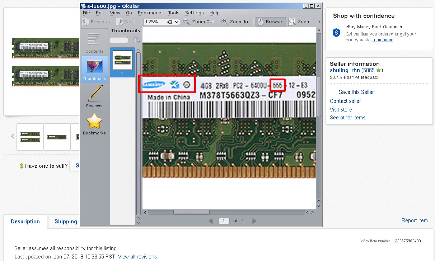Click the "Shop with confidence" heading
The width and height of the screenshot is (435, 261).
[x=364, y=16]
